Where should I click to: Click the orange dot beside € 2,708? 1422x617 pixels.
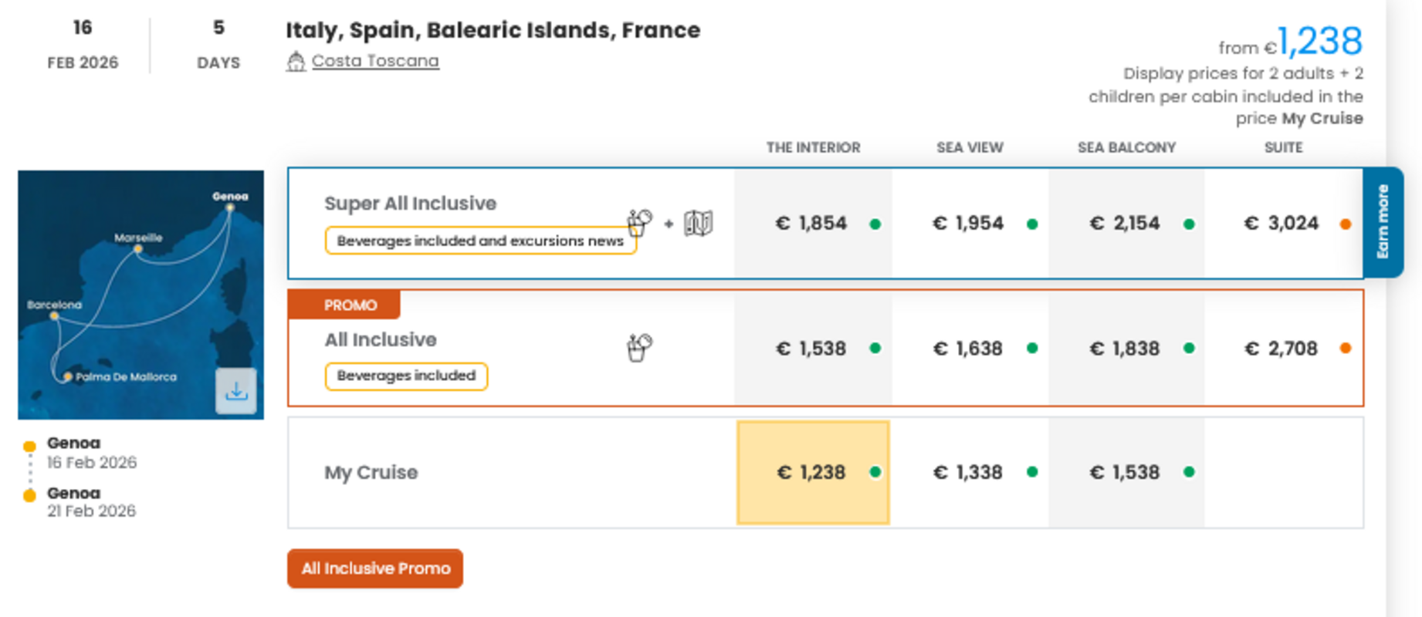click(1346, 349)
